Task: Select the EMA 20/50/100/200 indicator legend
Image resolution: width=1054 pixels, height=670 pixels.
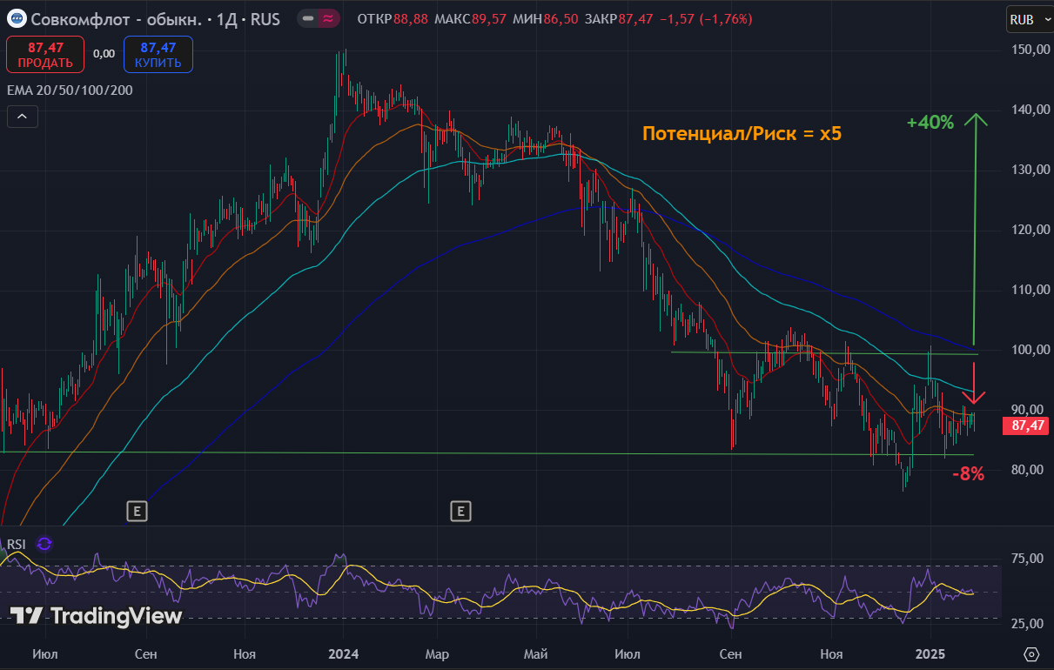Action: click(x=70, y=90)
